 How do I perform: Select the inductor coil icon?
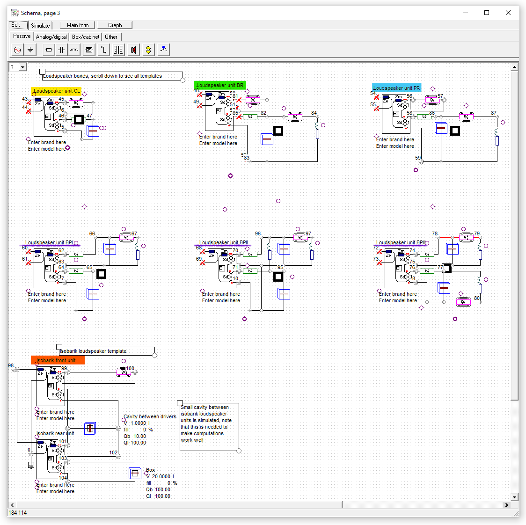click(x=74, y=50)
